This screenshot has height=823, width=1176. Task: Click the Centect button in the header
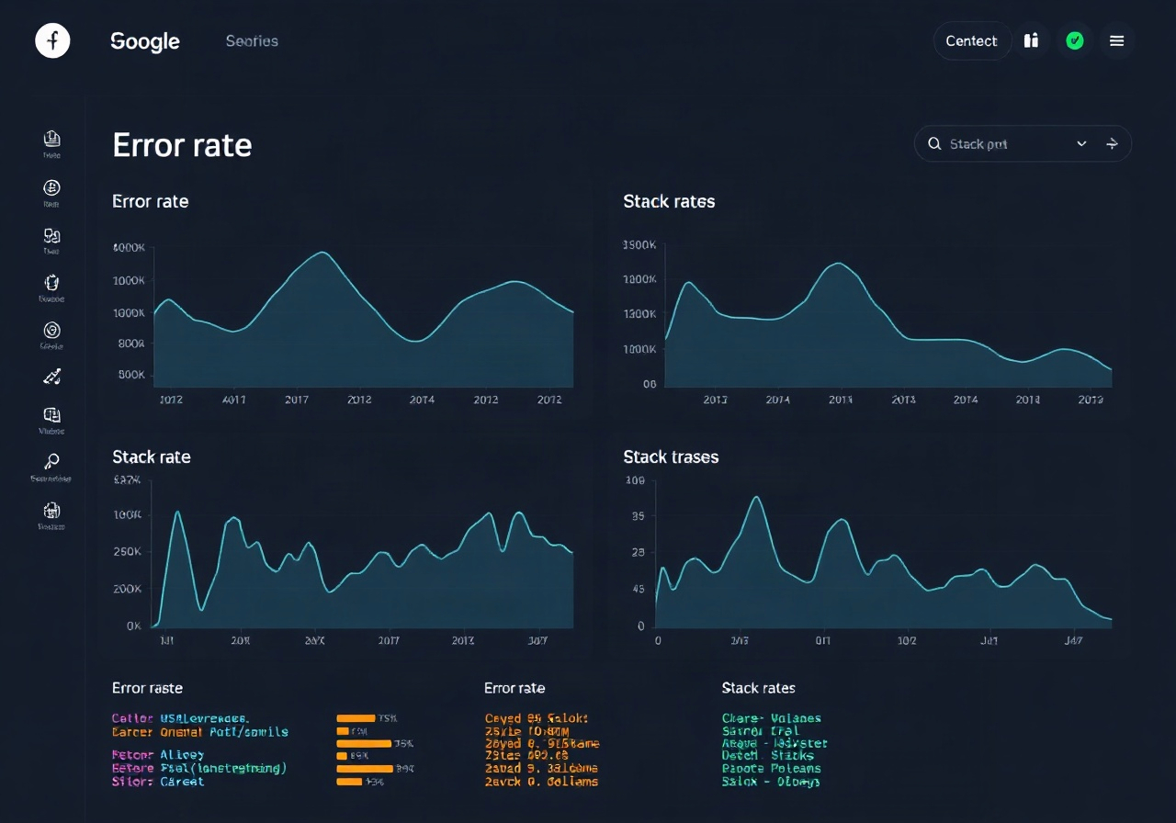[x=972, y=40]
